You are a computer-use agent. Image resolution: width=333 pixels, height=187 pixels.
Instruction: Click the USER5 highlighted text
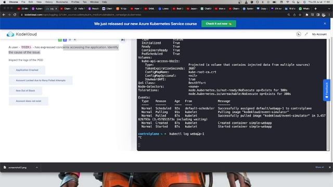coord(26,47)
